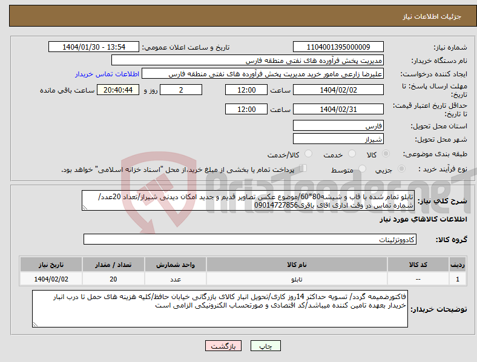Click the بازگشت back button
This screenshot has width=477, height=362.
click(x=223, y=346)
